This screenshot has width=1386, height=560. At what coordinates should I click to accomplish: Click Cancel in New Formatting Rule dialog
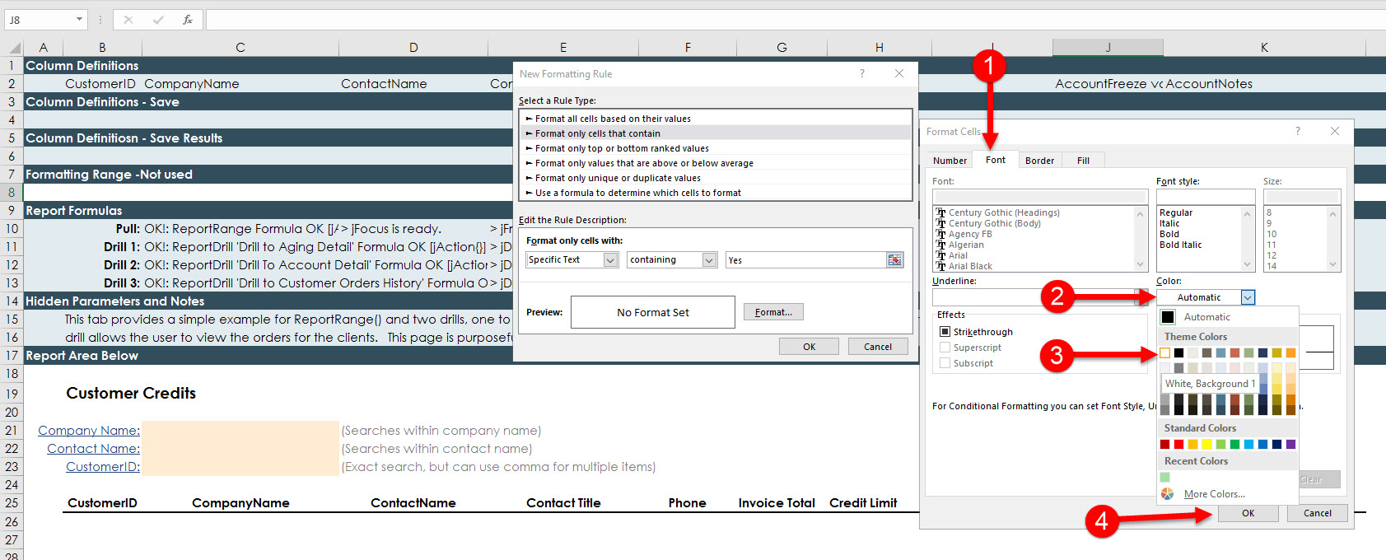[x=878, y=347]
